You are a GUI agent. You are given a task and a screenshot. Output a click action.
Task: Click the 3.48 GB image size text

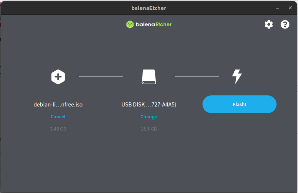(x=58, y=129)
